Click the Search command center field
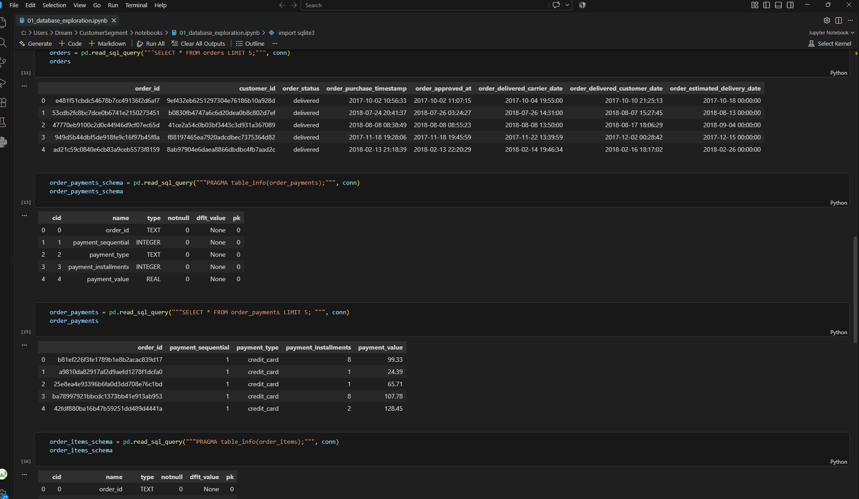The height and width of the screenshot is (499, 859). 425,5
